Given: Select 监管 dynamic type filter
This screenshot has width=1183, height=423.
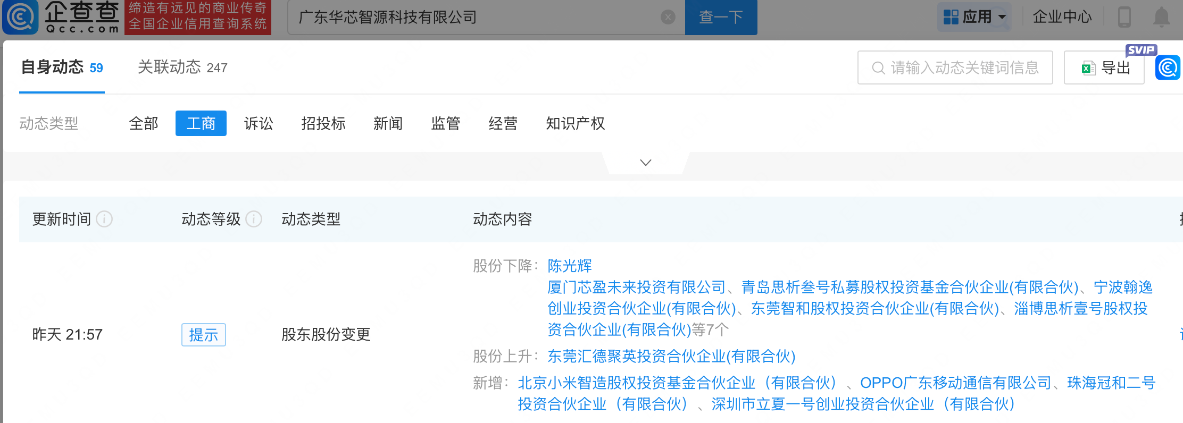Looking at the screenshot, I should pyautogui.click(x=446, y=123).
